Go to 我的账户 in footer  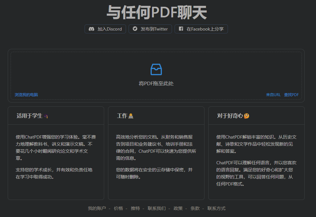click(97, 208)
